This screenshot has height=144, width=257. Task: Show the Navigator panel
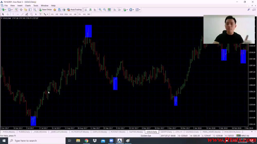click(x=25, y=10)
